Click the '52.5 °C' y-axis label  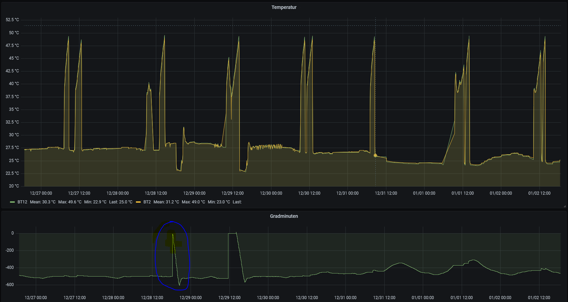click(x=12, y=20)
